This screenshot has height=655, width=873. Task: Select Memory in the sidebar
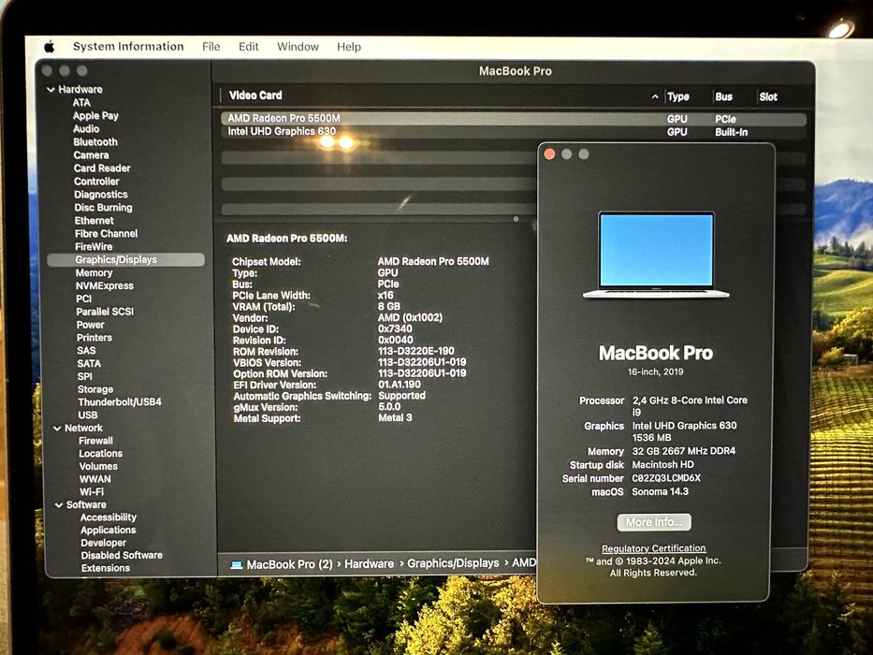click(x=95, y=273)
